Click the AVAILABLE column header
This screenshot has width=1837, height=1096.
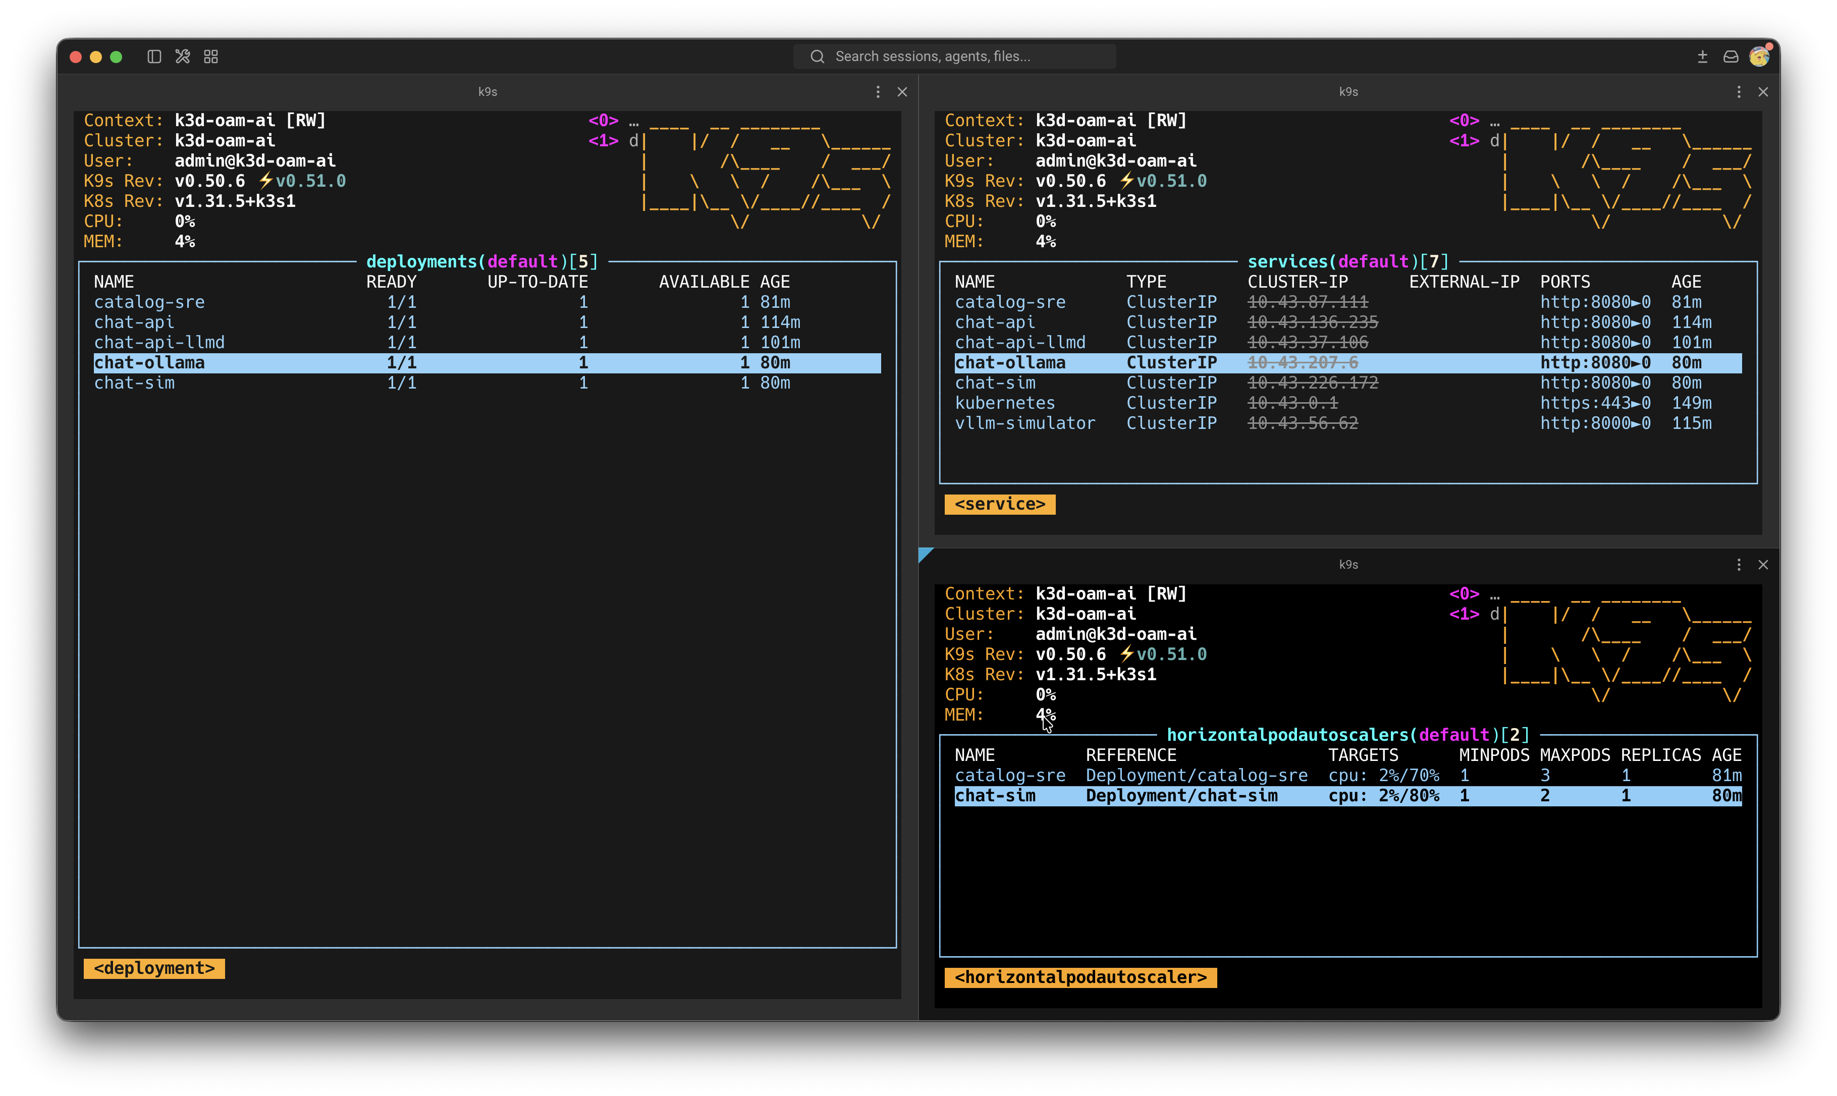(704, 282)
